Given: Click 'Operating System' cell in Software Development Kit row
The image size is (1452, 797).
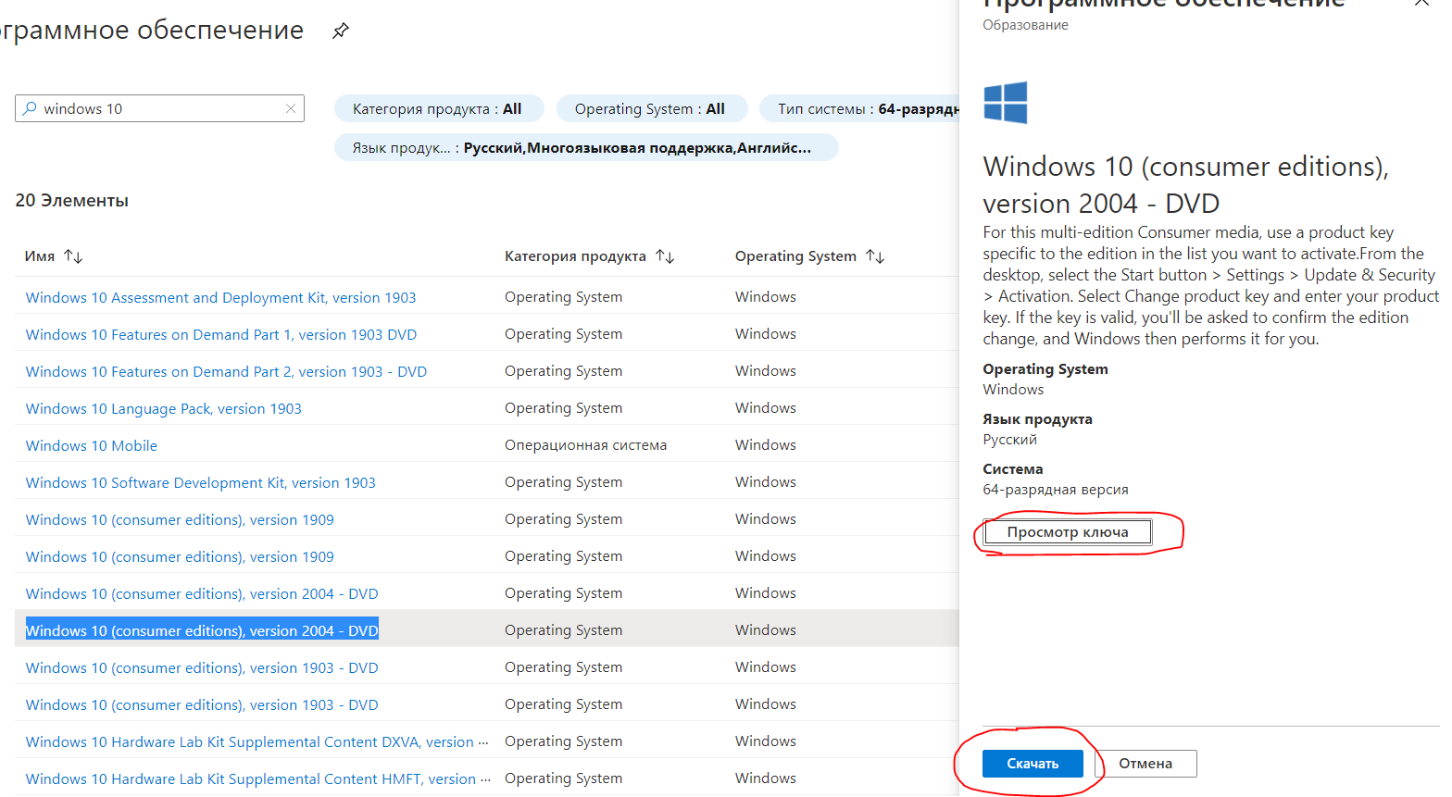Looking at the screenshot, I should point(563,482).
